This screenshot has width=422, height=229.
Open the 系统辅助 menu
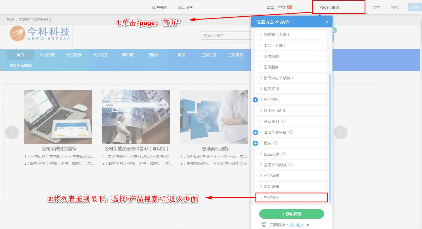coord(159,7)
